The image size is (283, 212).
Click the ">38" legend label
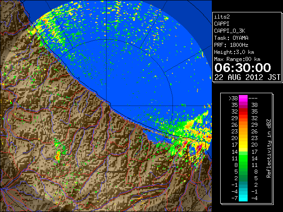pos(233,98)
